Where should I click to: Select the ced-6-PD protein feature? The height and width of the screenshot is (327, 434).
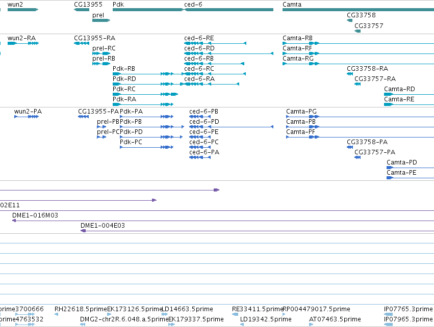pos(232,127)
